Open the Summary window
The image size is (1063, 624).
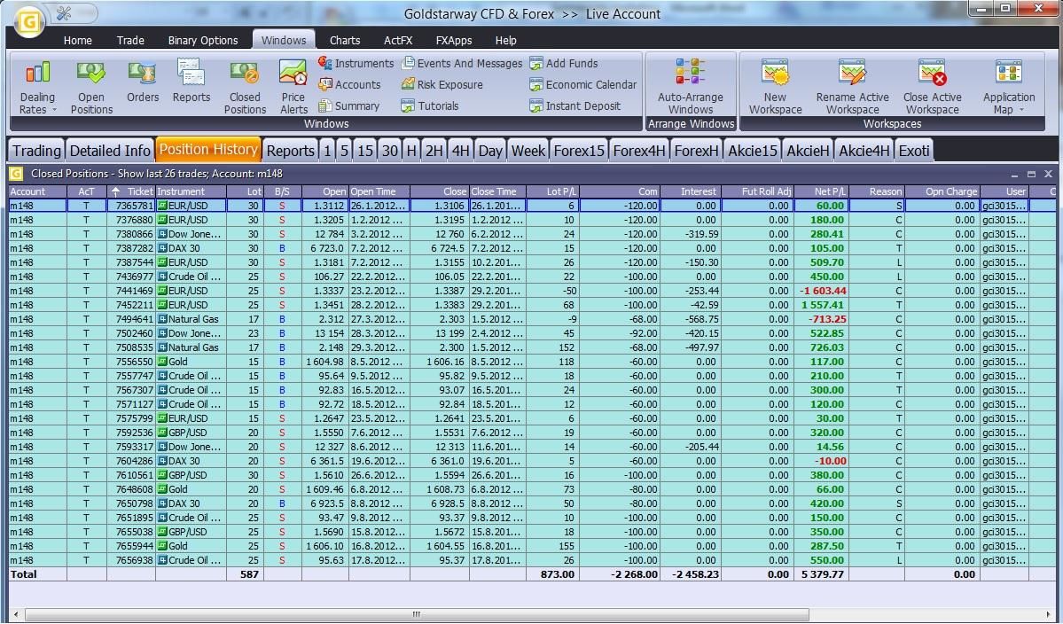coord(349,105)
